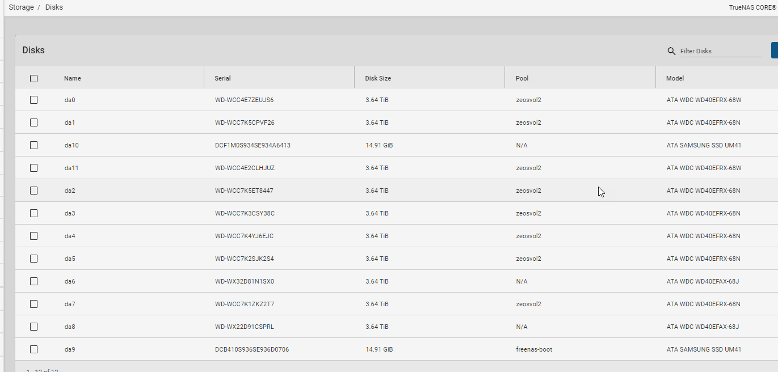Click the N/A pool value for da6

[x=522, y=281]
